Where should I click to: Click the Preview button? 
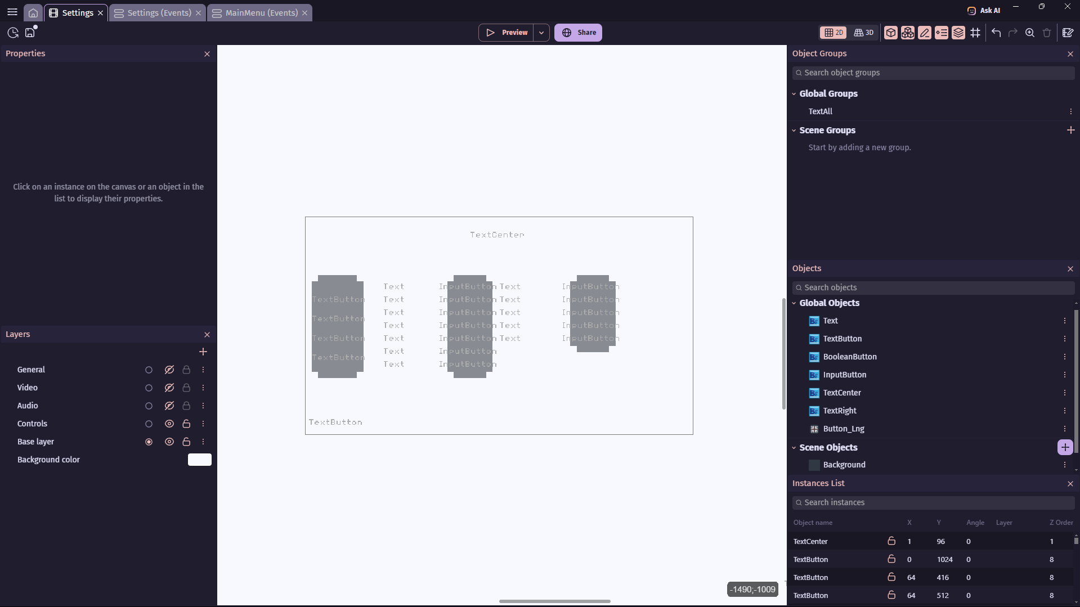pos(507,33)
